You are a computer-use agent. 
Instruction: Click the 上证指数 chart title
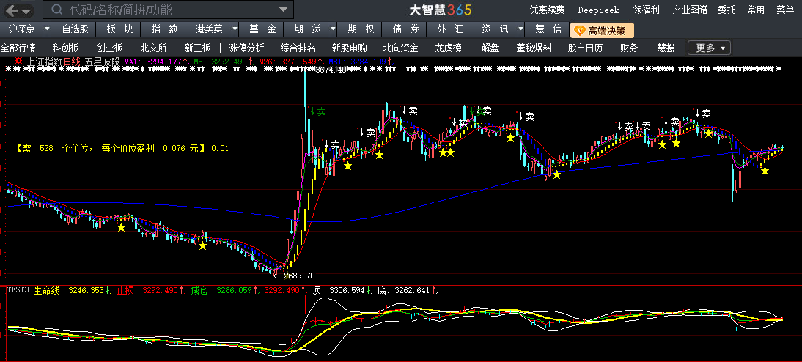tap(44, 62)
